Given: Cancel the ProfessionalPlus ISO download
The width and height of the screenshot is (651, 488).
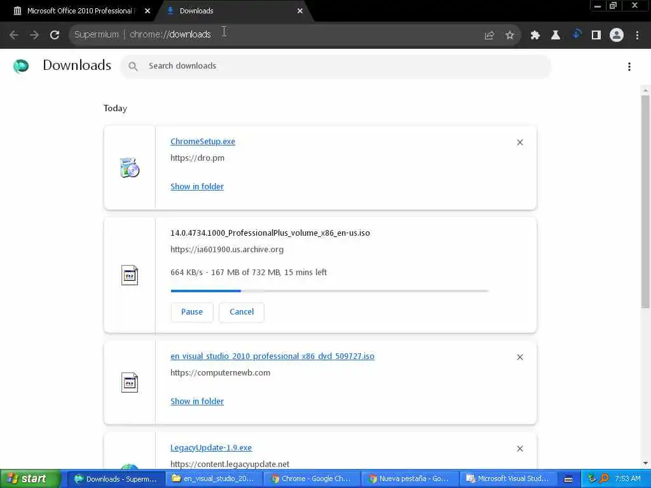Looking at the screenshot, I should coord(242,312).
